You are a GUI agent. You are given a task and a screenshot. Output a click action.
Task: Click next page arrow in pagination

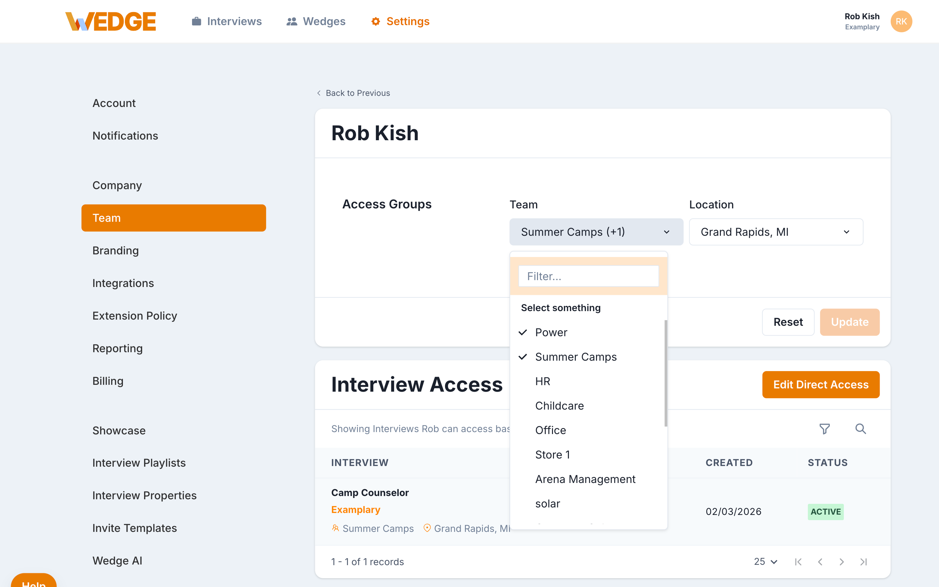tap(842, 562)
